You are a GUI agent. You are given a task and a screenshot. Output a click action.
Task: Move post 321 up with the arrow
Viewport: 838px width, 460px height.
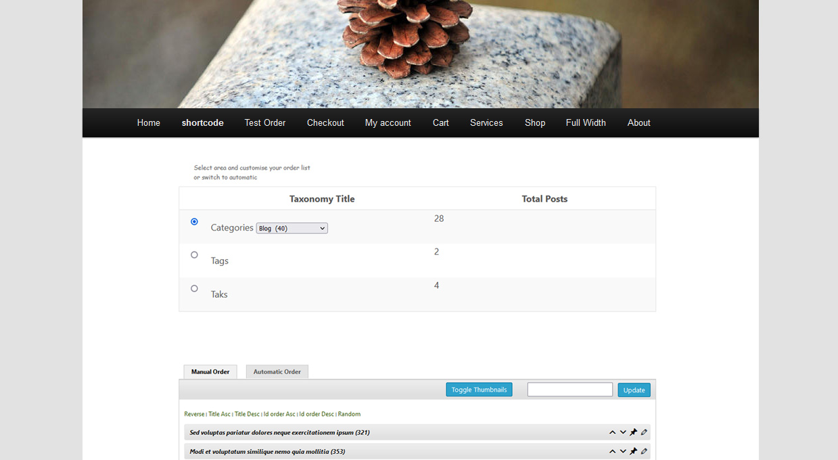pos(612,433)
